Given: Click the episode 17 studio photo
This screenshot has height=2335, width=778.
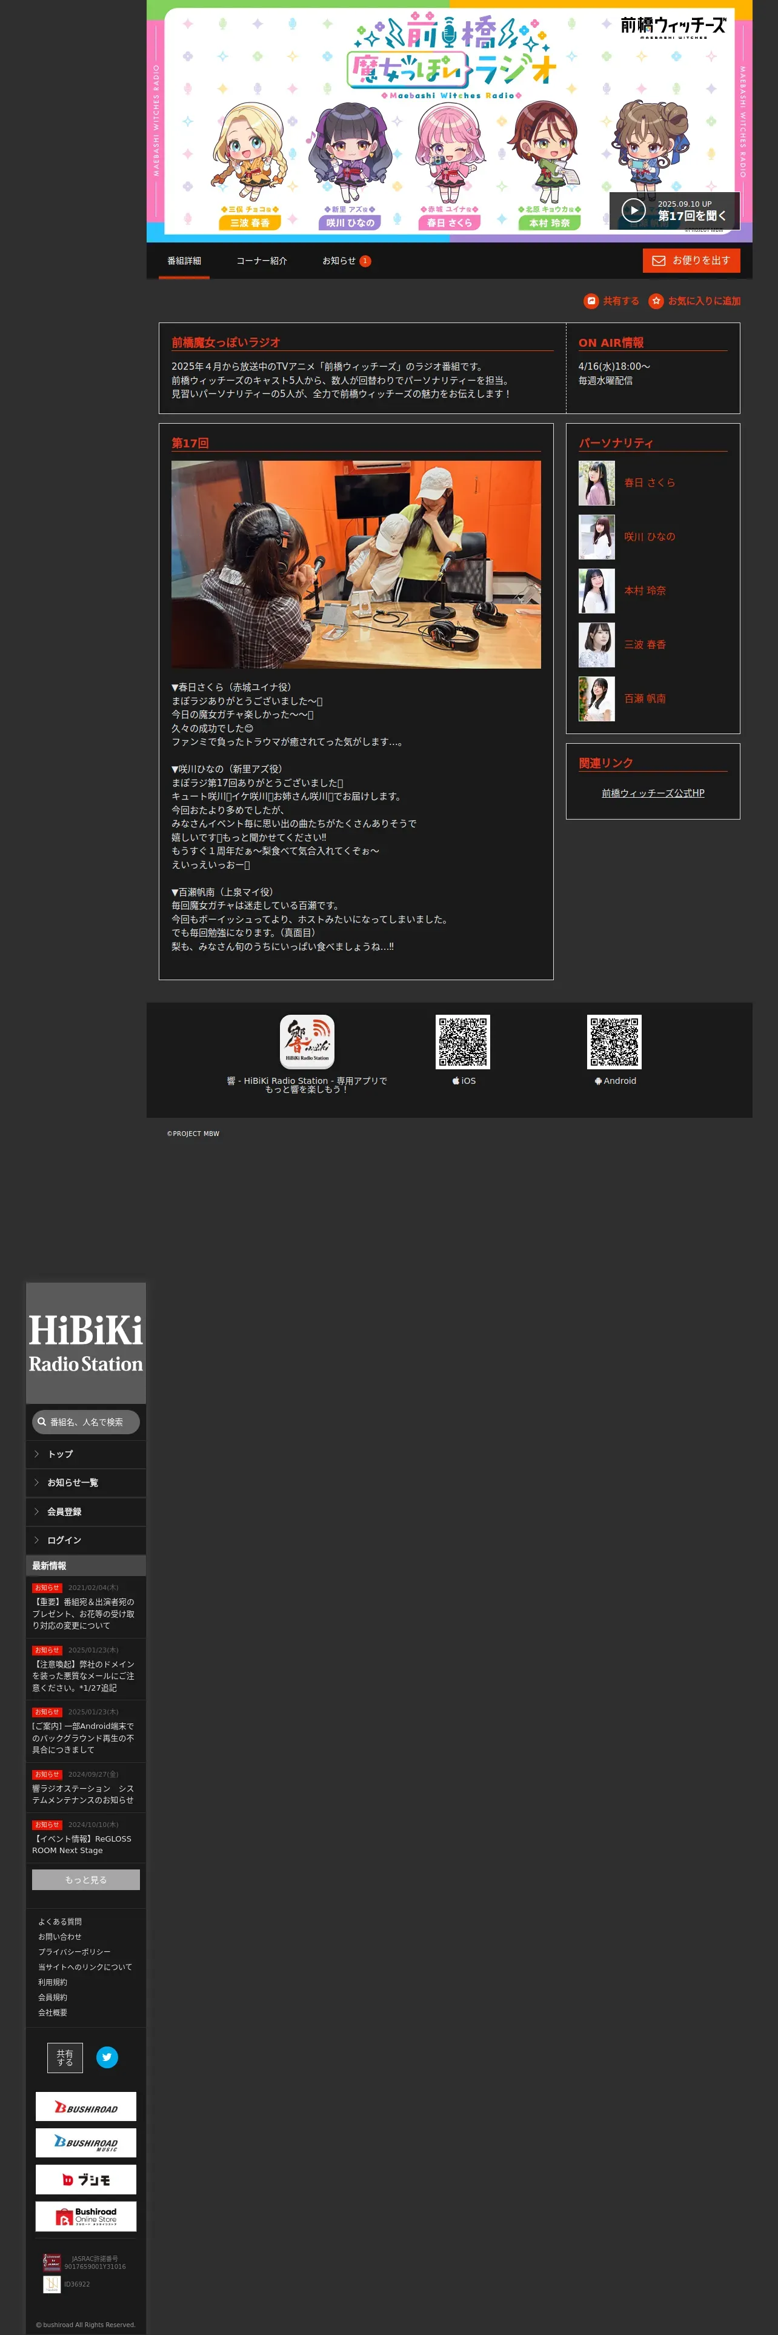Looking at the screenshot, I should [356, 565].
